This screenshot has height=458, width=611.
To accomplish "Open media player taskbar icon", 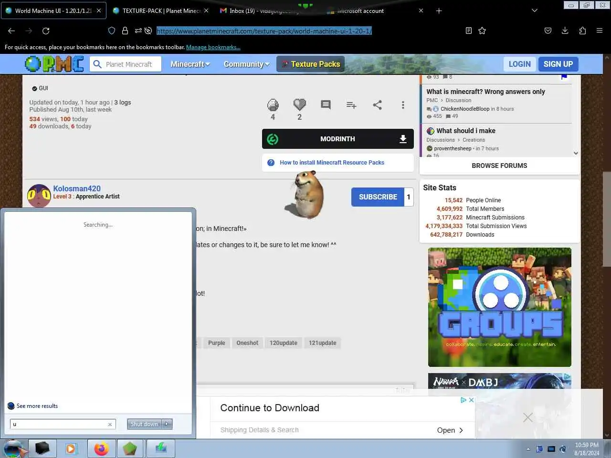I will click(71, 449).
